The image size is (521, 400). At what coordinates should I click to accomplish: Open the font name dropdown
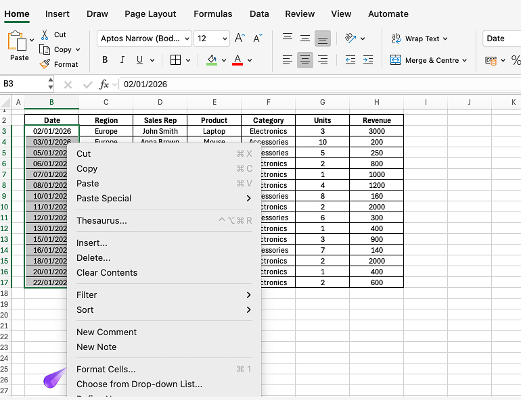coord(143,39)
